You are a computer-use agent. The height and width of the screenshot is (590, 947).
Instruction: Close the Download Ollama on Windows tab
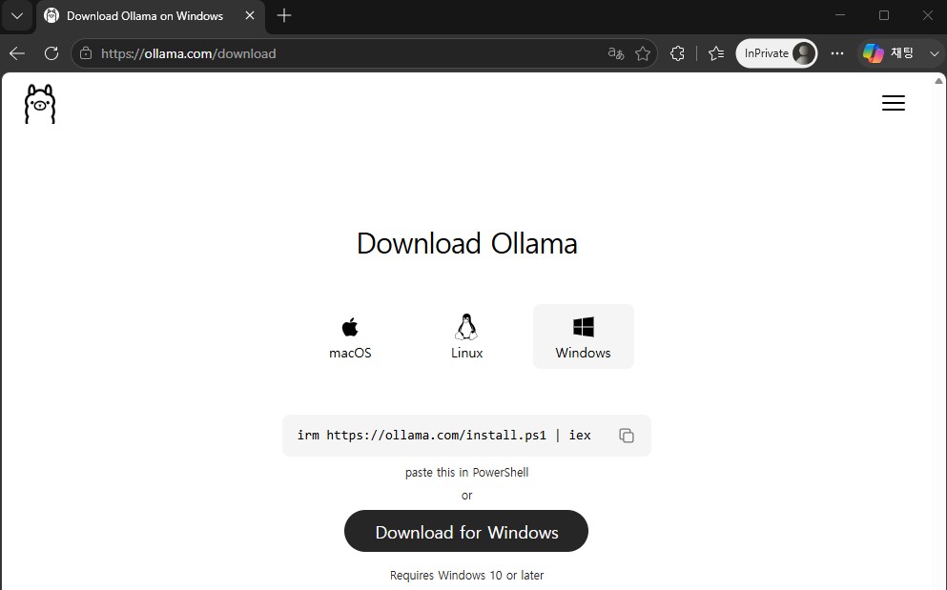click(x=250, y=15)
